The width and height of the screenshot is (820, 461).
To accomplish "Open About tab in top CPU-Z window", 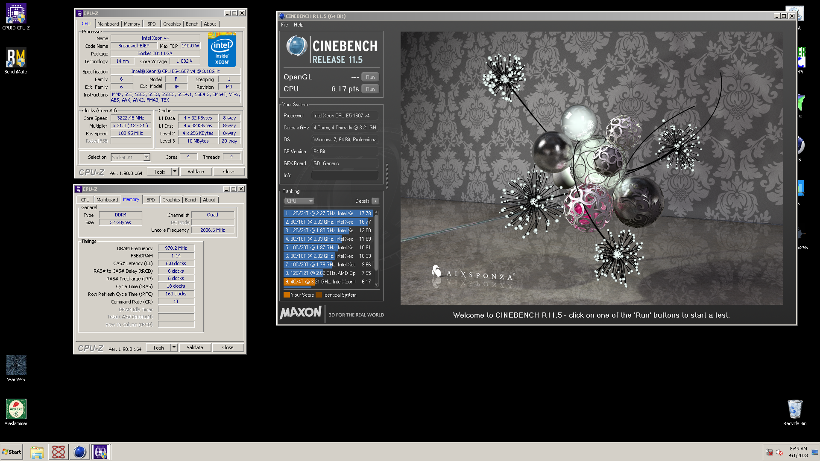I will click(x=210, y=24).
